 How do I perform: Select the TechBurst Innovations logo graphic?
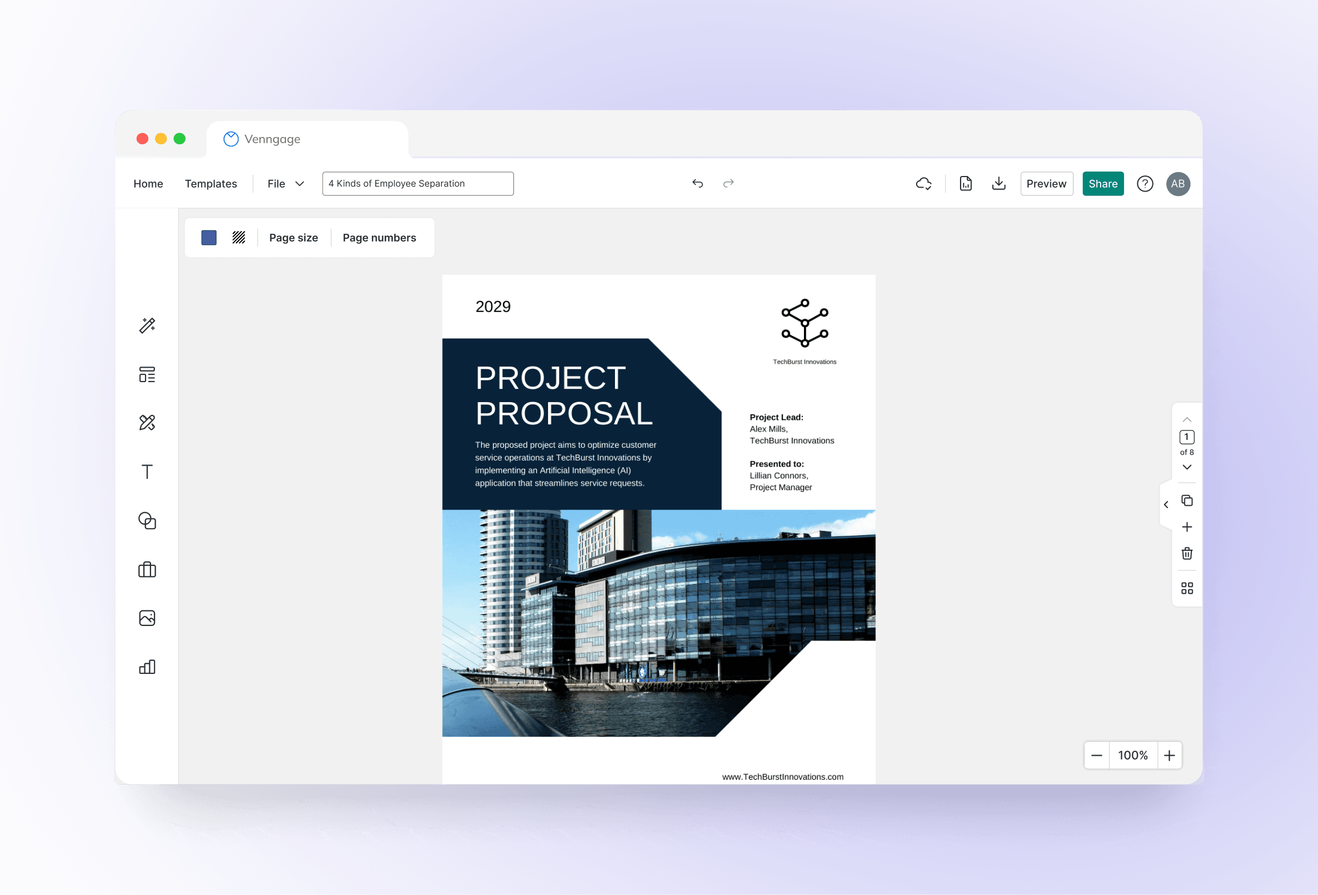point(805,324)
